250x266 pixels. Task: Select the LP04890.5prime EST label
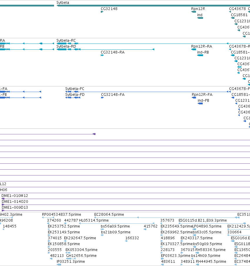coord(207,226)
